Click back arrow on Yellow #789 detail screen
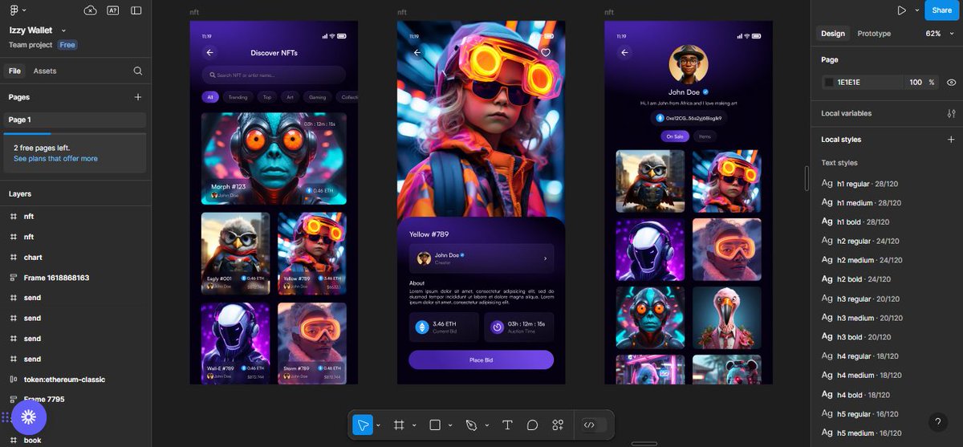Screen dimensions: 963x447 [417, 53]
